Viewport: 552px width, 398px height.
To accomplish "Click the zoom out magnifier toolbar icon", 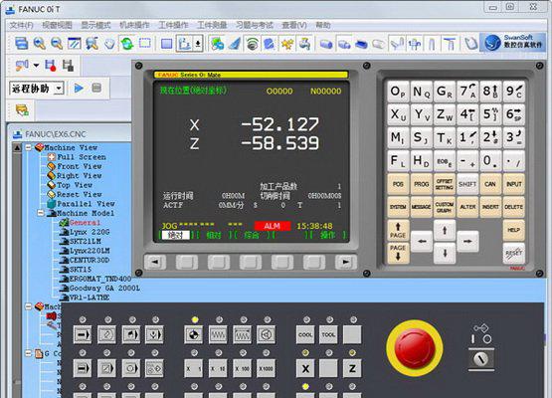I will pyautogui.click(x=57, y=44).
